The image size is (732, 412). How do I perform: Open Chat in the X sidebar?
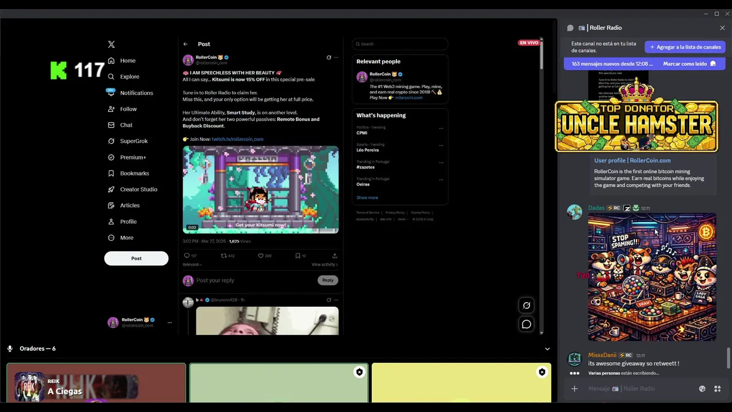tap(120, 125)
